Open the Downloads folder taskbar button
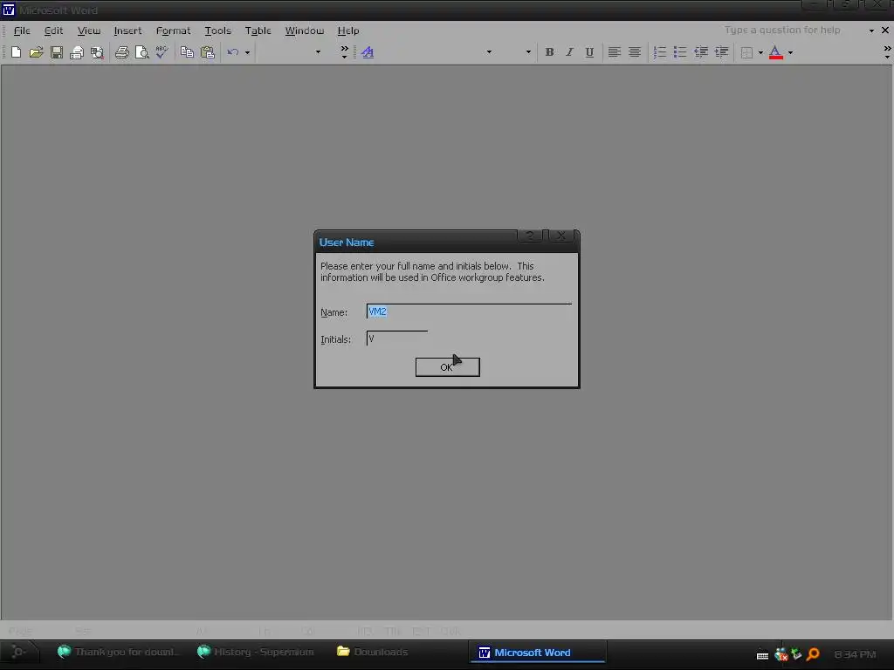894x670 pixels. tap(372, 652)
